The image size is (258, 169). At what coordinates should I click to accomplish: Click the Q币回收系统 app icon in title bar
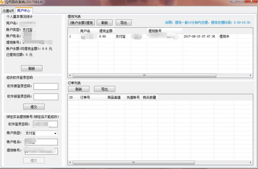2,2
